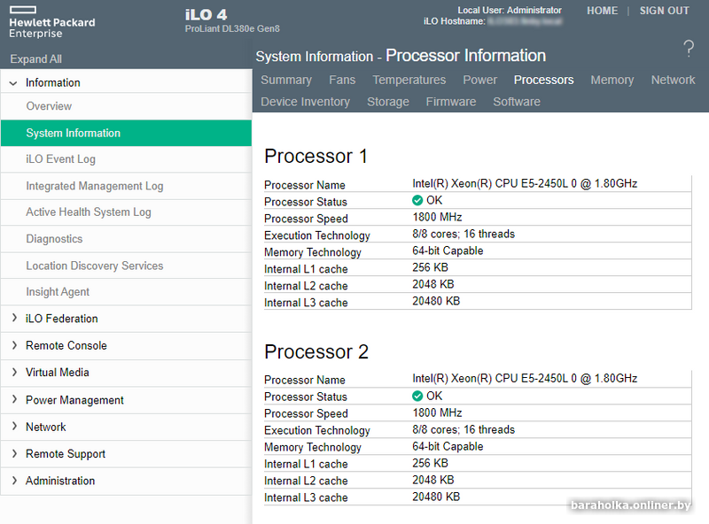
Task: Click Processor 2 green OK status icon
Action: [x=417, y=396]
